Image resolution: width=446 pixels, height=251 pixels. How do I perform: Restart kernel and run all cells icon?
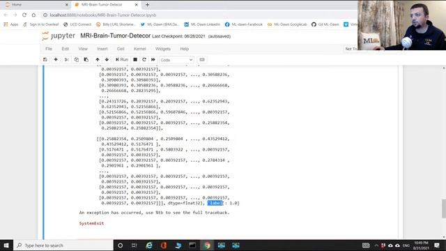click(x=153, y=60)
